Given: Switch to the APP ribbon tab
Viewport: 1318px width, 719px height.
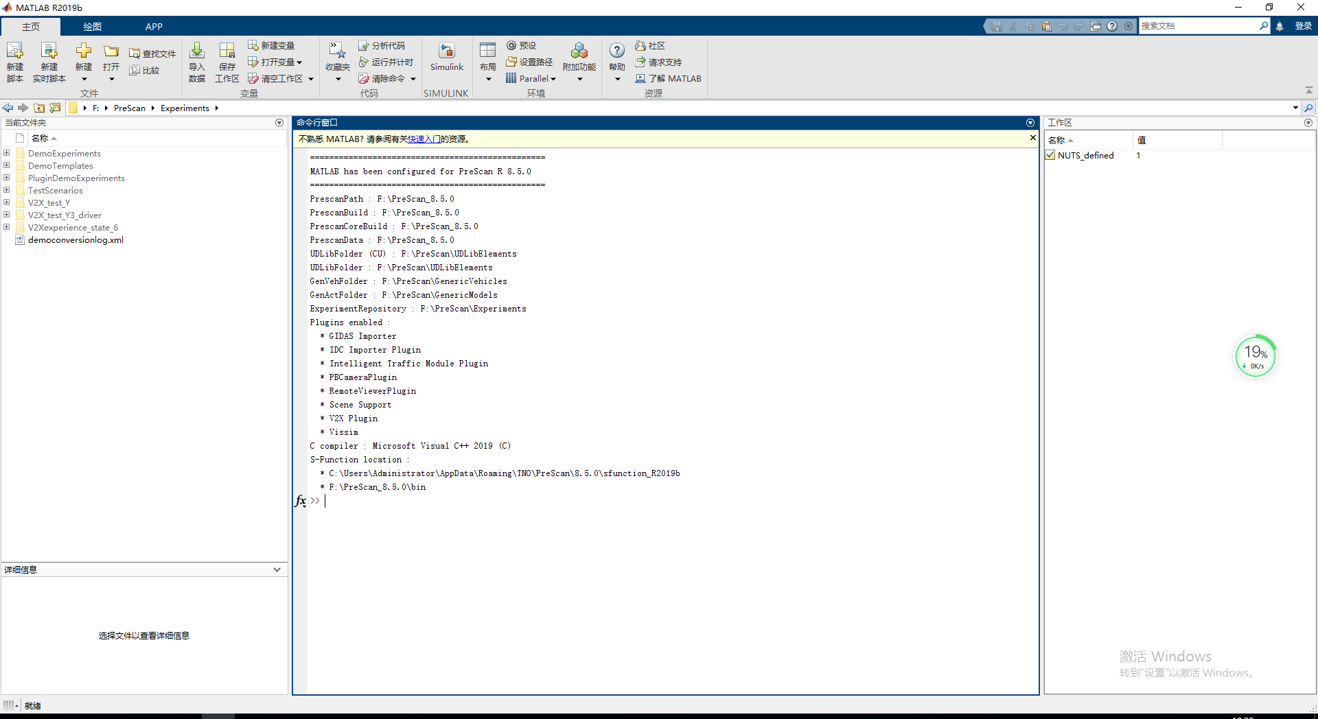Looking at the screenshot, I should point(154,27).
